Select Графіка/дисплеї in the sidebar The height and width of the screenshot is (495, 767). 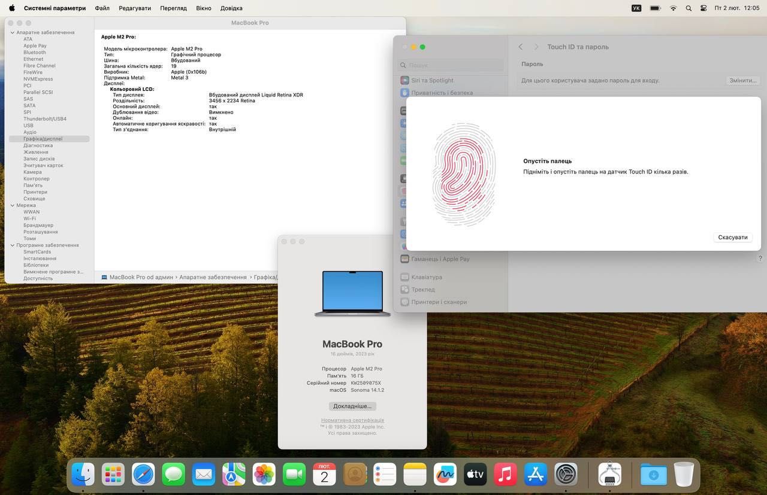click(x=49, y=139)
